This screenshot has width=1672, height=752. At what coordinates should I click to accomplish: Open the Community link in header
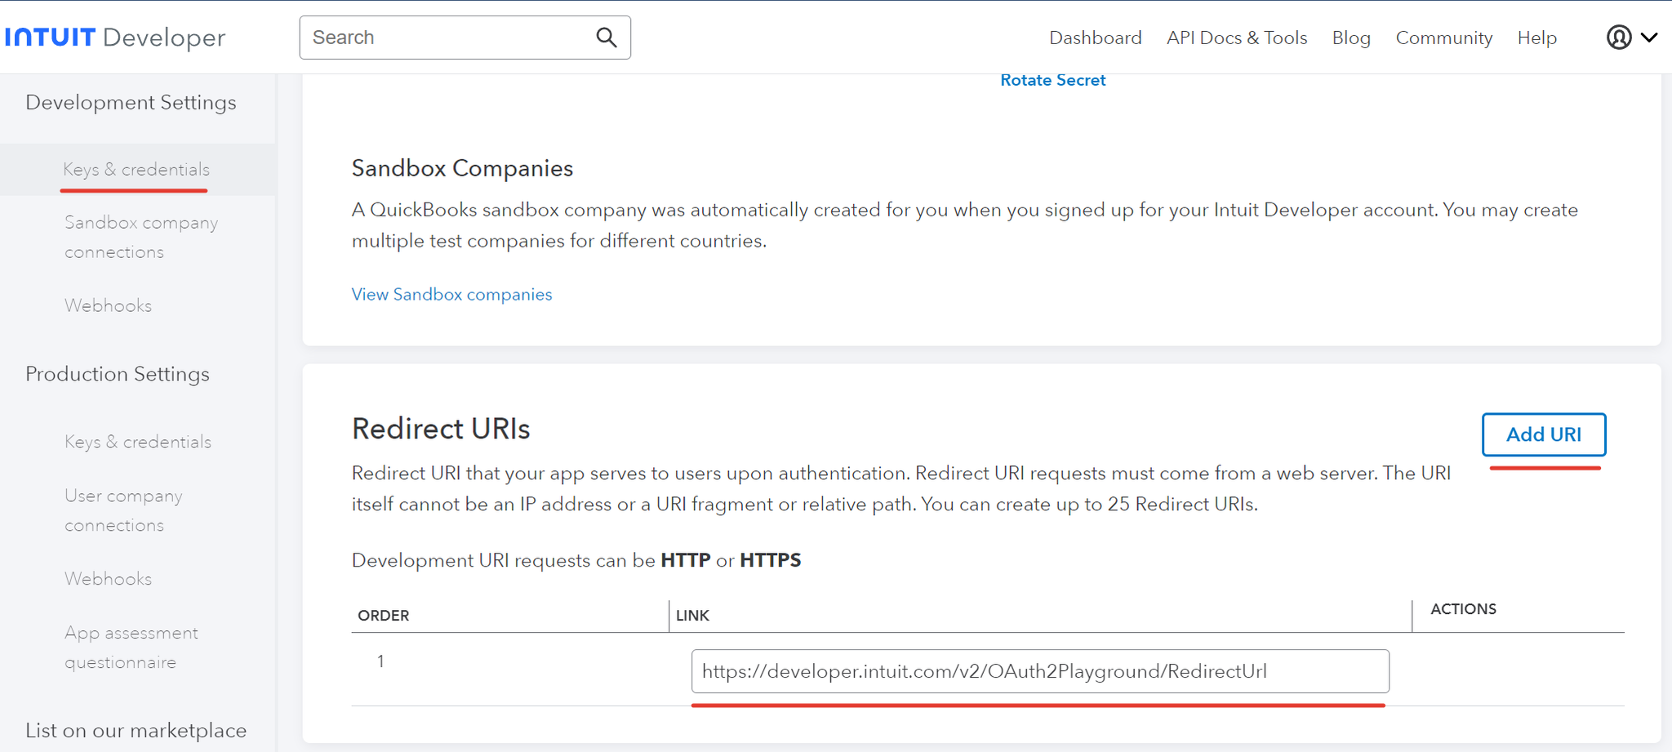1443,38
